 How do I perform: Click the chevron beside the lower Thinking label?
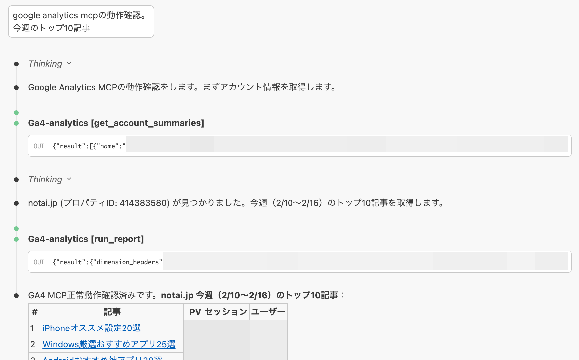click(x=69, y=179)
